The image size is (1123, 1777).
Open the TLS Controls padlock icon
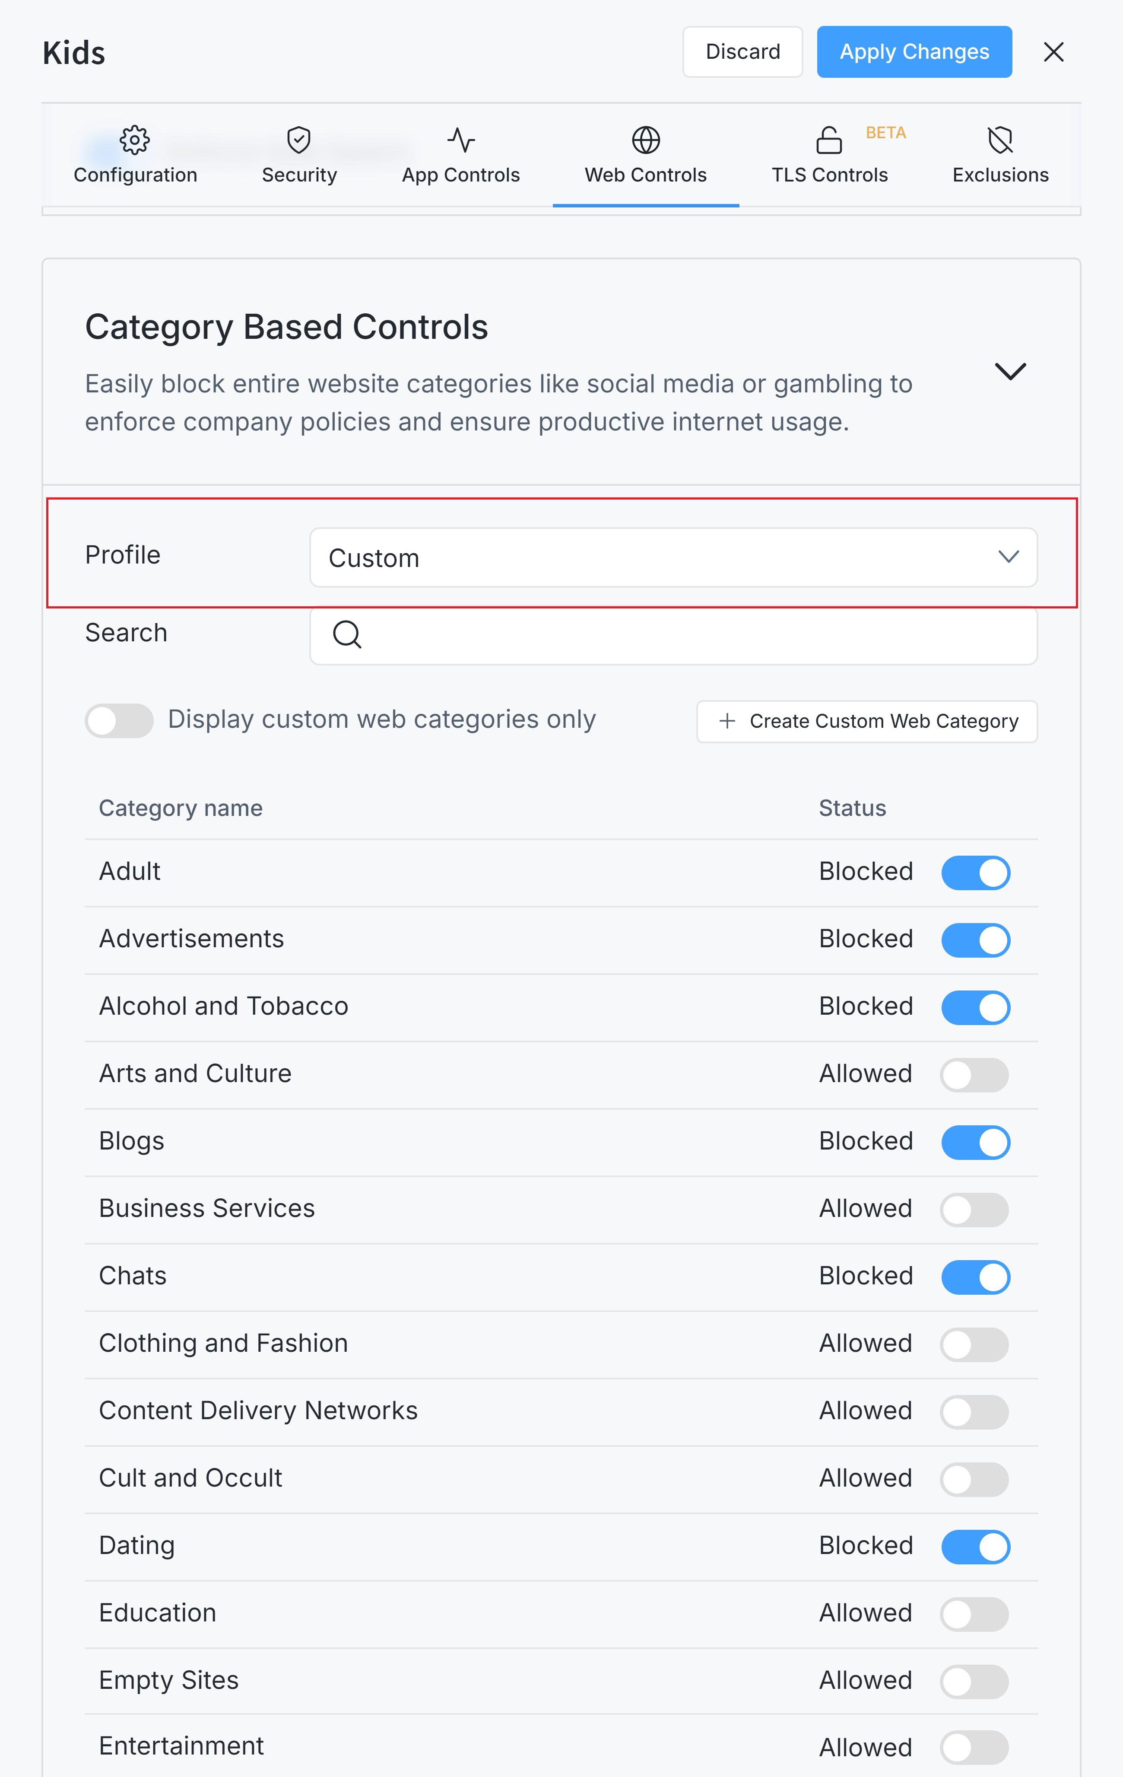pyautogui.click(x=830, y=140)
